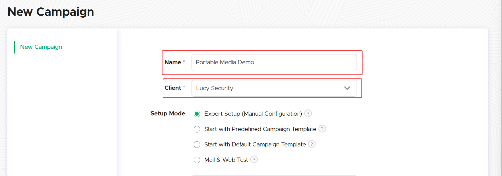Viewport: 502px width, 176px height.
Task: Click the Setup Mode label
Action: tap(168, 113)
